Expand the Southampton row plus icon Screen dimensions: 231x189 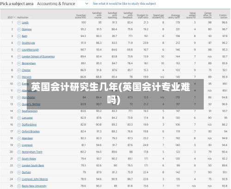click(19, 111)
